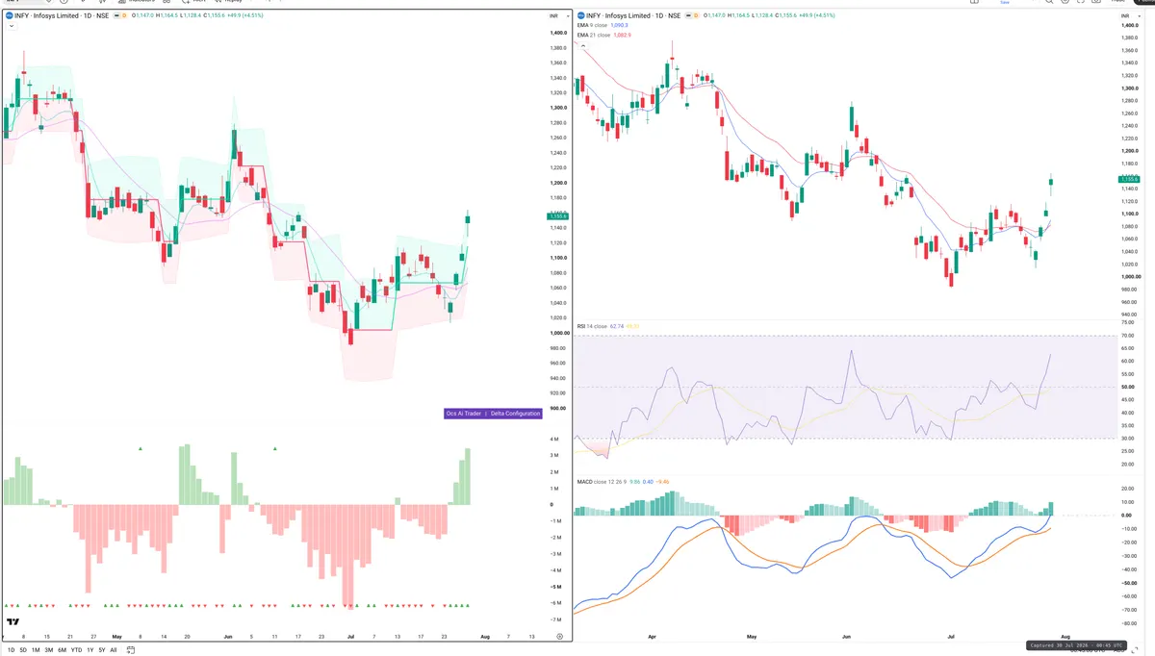Select the YTD date range
The width and height of the screenshot is (1155, 656).
(76, 650)
